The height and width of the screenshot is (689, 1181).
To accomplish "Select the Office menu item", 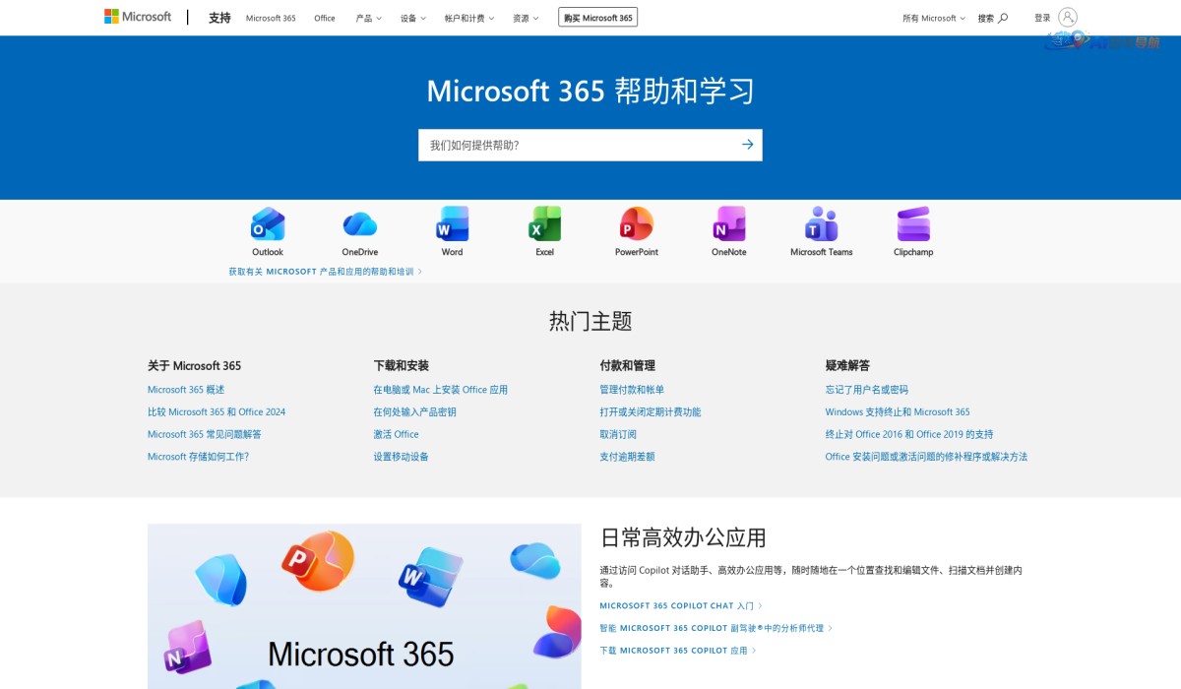I will coord(324,17).
